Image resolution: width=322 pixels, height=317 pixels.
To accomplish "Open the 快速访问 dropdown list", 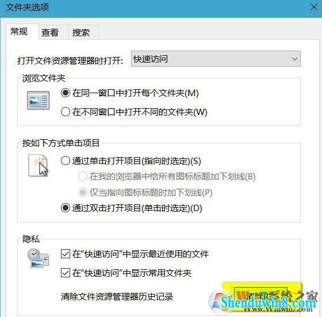I will (x=216, y=59).
